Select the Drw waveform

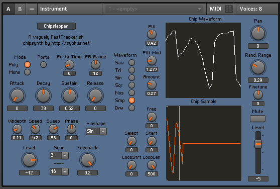[x=131, y=108]
